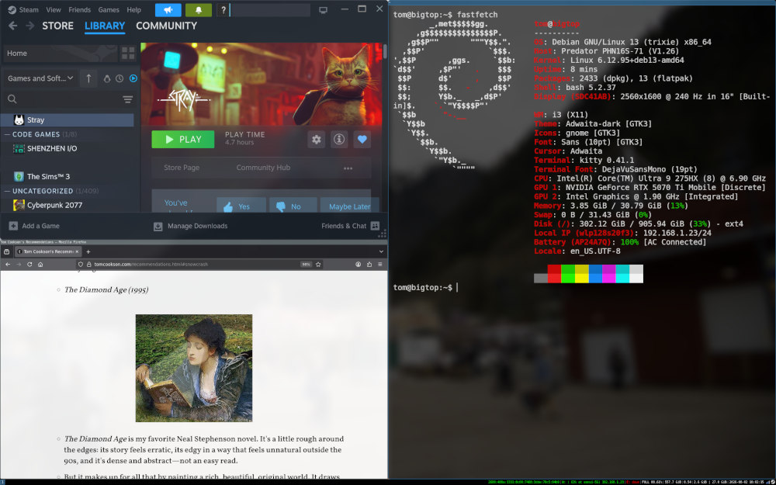
Task: Toggle Linux penguin filter in Steam library
Action: (x=107, y=78)
